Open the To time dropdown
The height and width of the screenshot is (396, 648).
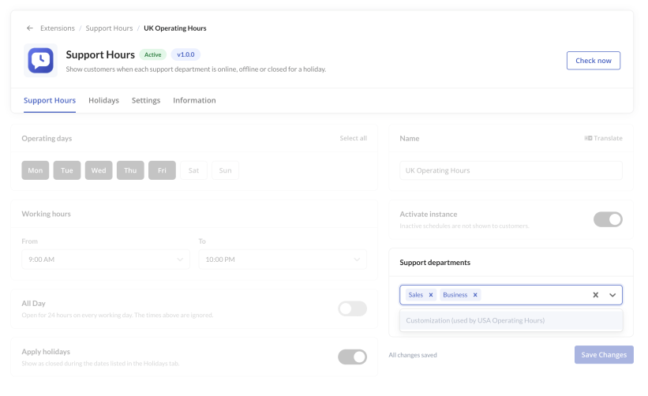tap(283, 260)
